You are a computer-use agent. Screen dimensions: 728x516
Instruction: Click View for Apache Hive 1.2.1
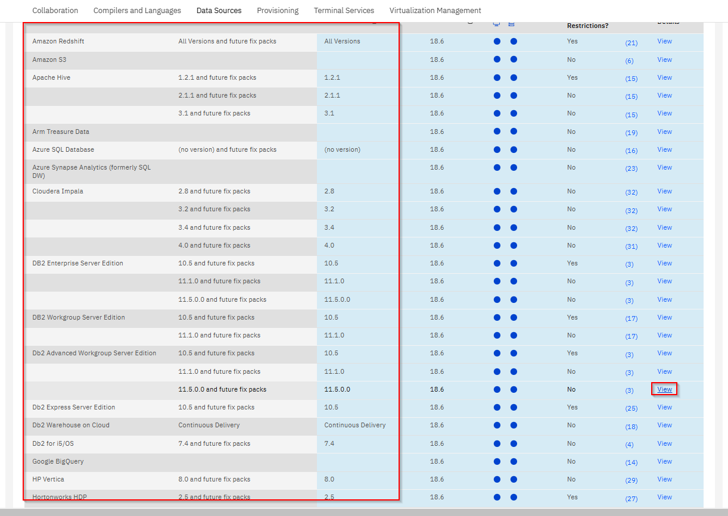pos(664,77)
